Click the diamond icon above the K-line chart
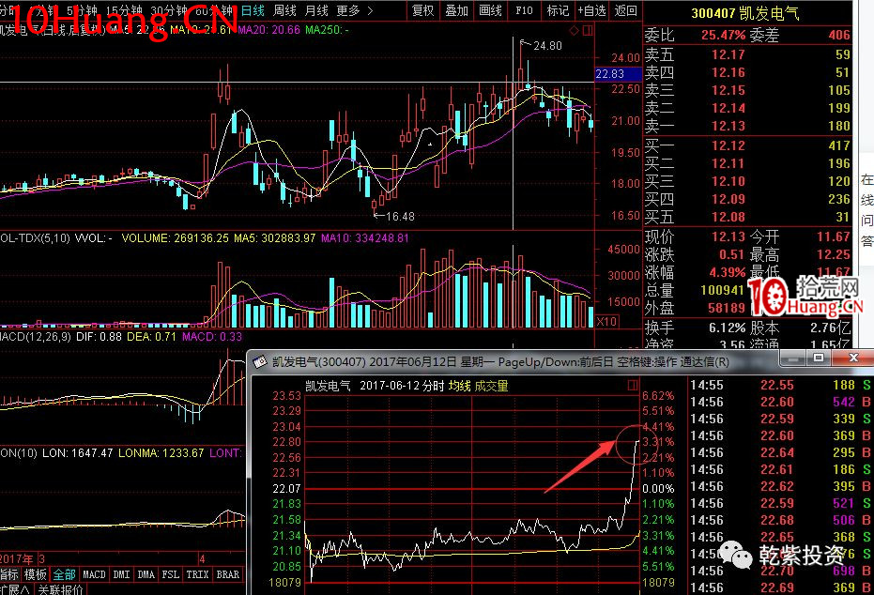This screenshot has width=874, height=595. pyautogui.click(x=575, y=31)
